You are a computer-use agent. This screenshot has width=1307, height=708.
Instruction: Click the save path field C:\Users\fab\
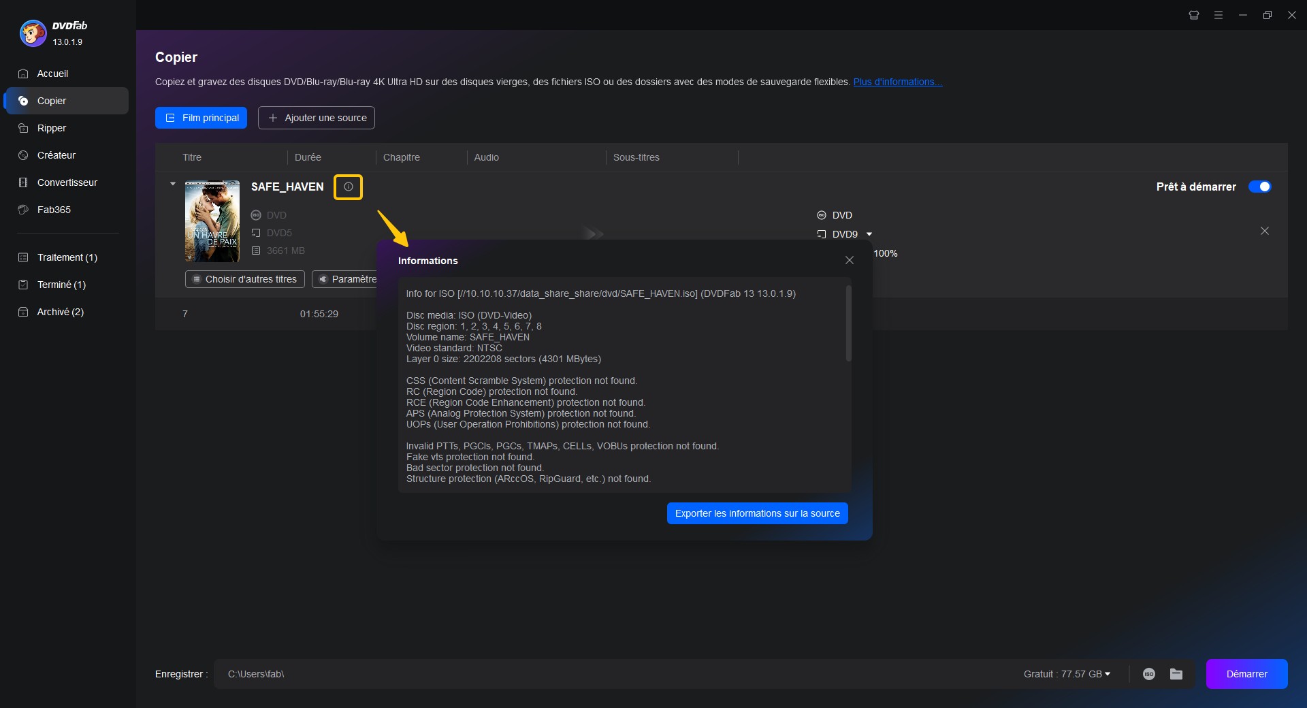pyautogui.click(x=613, y=674)
